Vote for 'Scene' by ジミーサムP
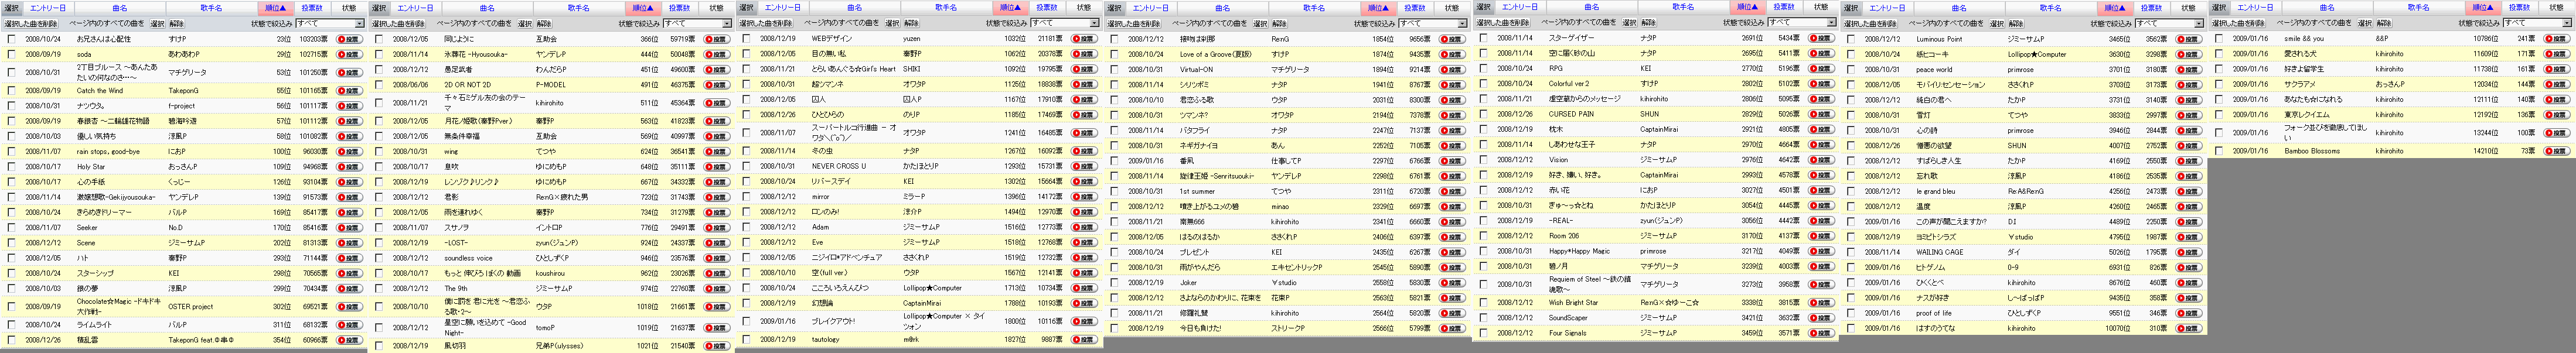 click(x=349, y=243)
